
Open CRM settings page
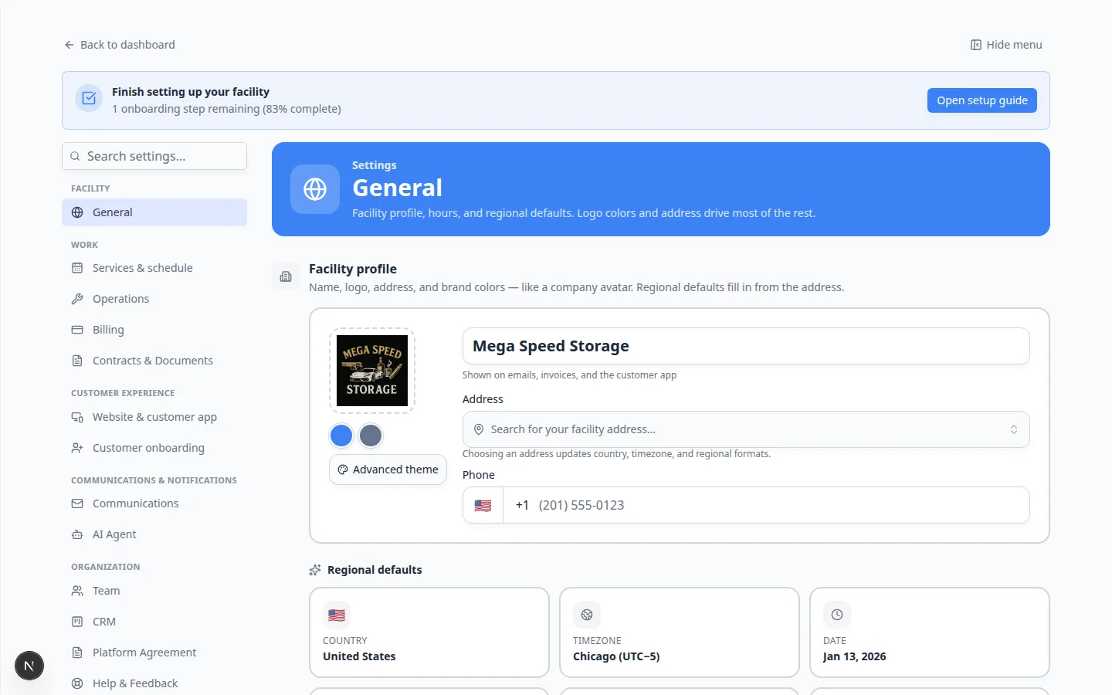point(154,622)
